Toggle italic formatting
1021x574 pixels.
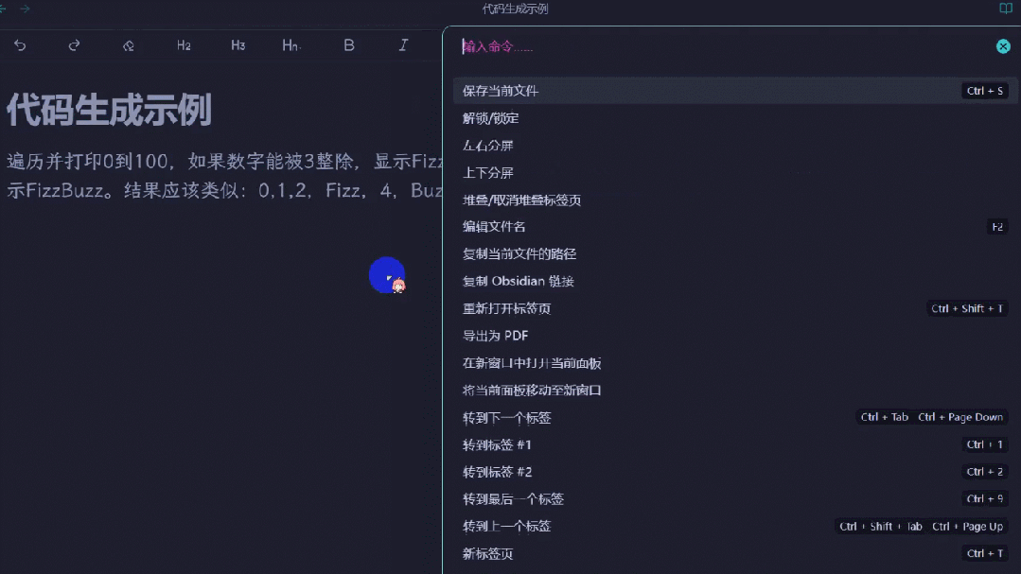(x=403, y=45)
